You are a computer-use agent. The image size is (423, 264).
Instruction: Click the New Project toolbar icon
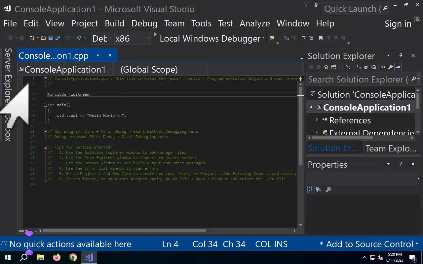pyautogui.click(x=32, y=38)
